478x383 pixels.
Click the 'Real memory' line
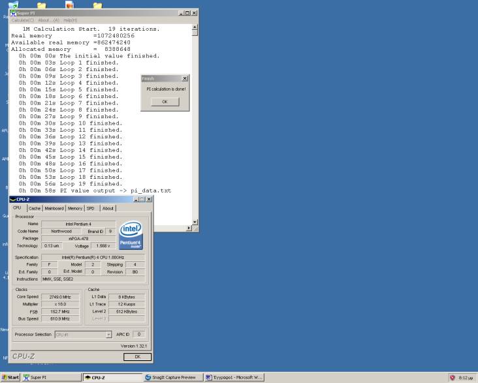coord(72,36)
